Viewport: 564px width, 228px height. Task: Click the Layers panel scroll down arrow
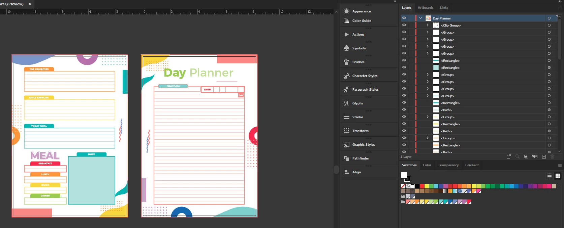[560, 151]
